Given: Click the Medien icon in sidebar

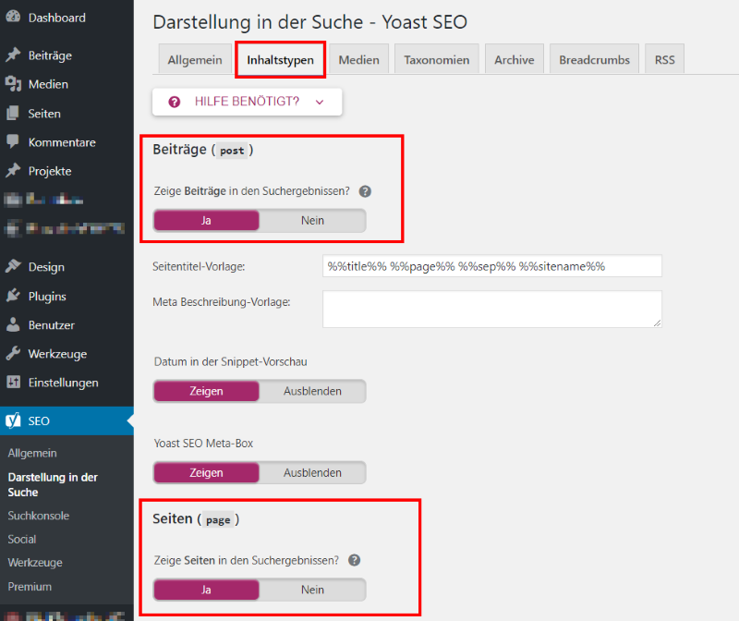Looking at the screenshot, I should pos(13,84).
